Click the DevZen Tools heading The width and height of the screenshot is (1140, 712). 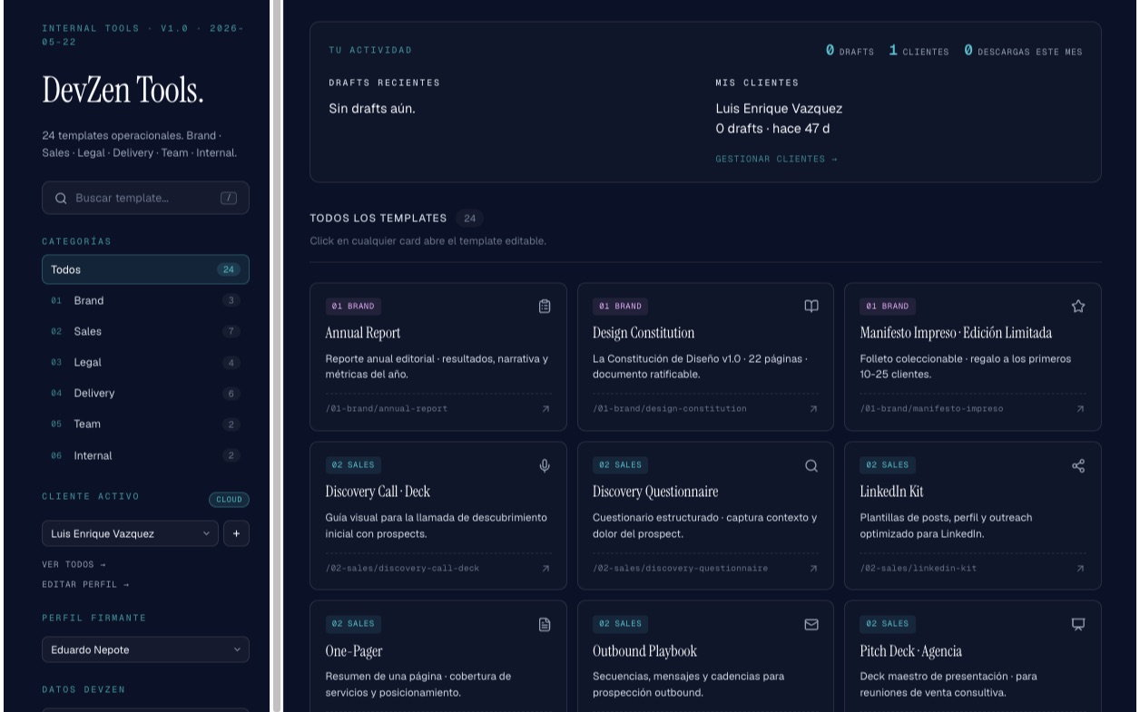[123, 90]
